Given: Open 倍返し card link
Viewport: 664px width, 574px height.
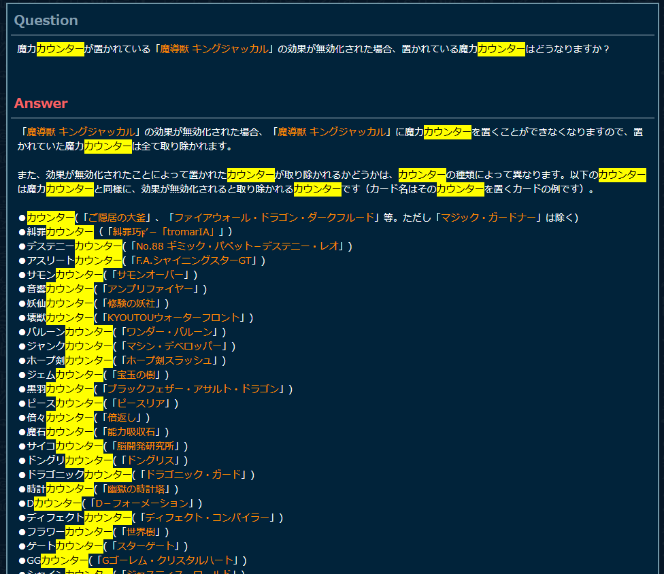Looking at the screenshot, I should coord(122,418).
